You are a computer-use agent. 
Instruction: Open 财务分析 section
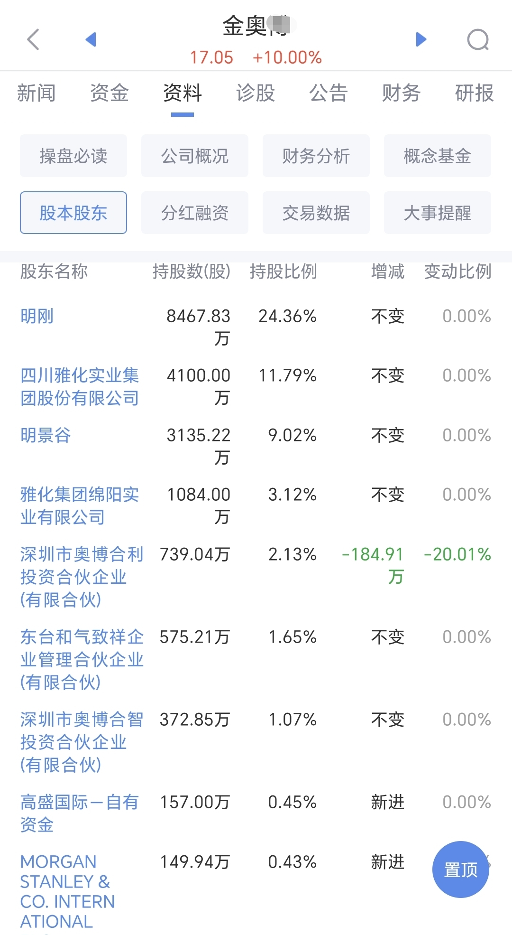click(x=316, y=156)
